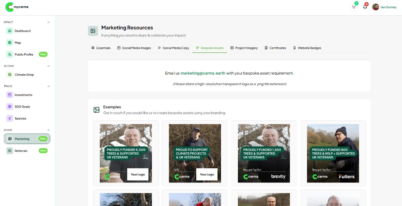Collapse the ACTION sidebar section

48,66
